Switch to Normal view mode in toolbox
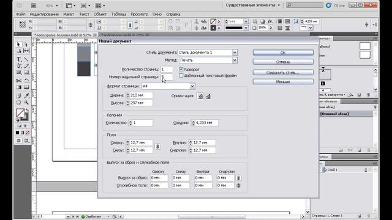 coord(18,141)
